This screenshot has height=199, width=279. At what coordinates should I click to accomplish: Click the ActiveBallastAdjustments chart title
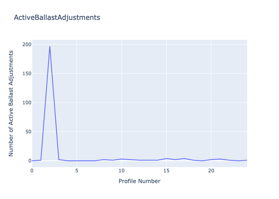point(57,18)
